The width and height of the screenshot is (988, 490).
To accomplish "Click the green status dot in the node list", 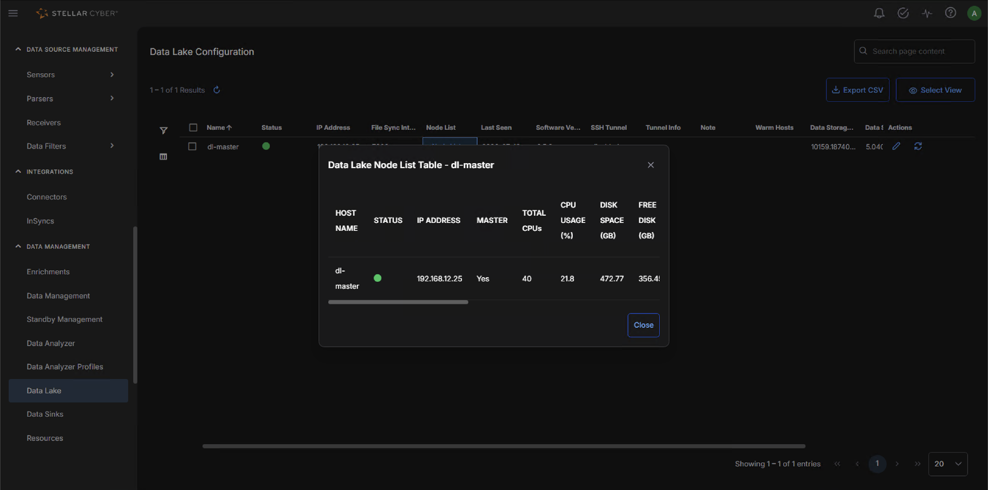I will pos(378,278).
